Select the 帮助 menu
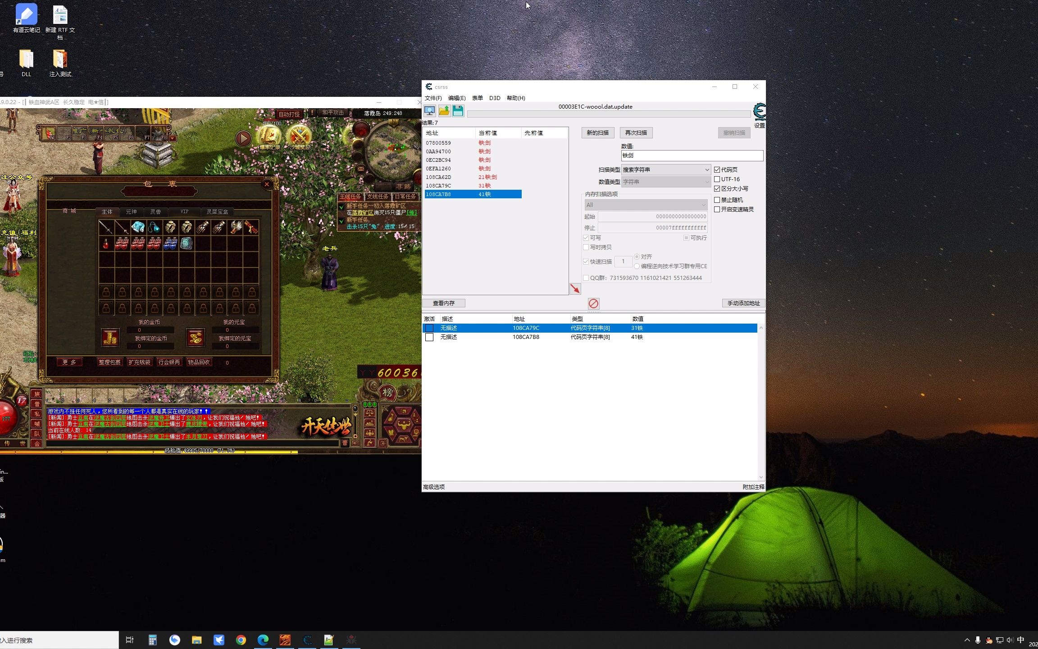Screen dimensions: 1038x649 tap(516, 98)
